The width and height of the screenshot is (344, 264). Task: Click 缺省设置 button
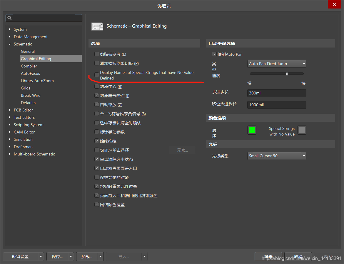(x=20, y=257)
